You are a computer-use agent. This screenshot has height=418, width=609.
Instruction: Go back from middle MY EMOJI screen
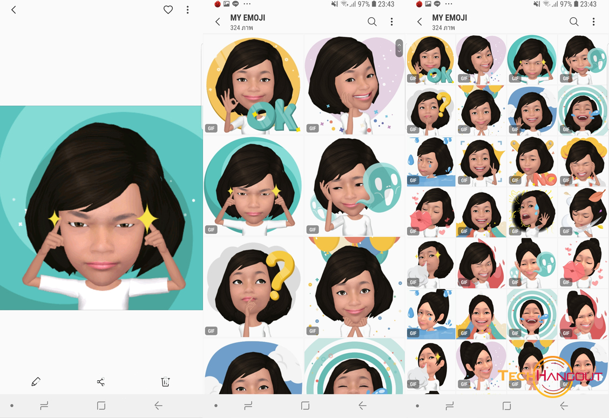tap(218, 22)
